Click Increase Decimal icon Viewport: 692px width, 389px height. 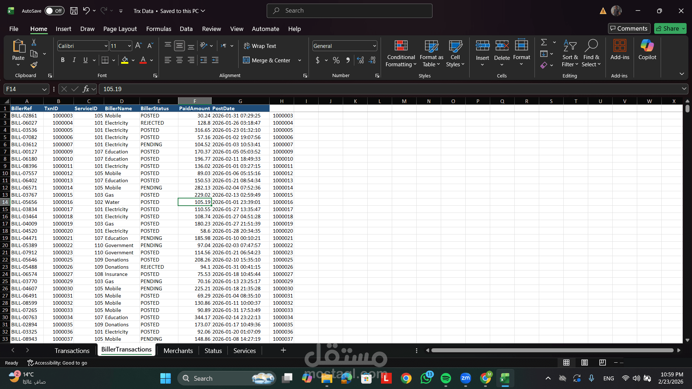pos(360,60)
